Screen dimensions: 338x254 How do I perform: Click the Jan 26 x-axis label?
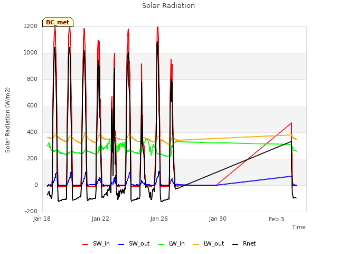[x=159, y=219]
